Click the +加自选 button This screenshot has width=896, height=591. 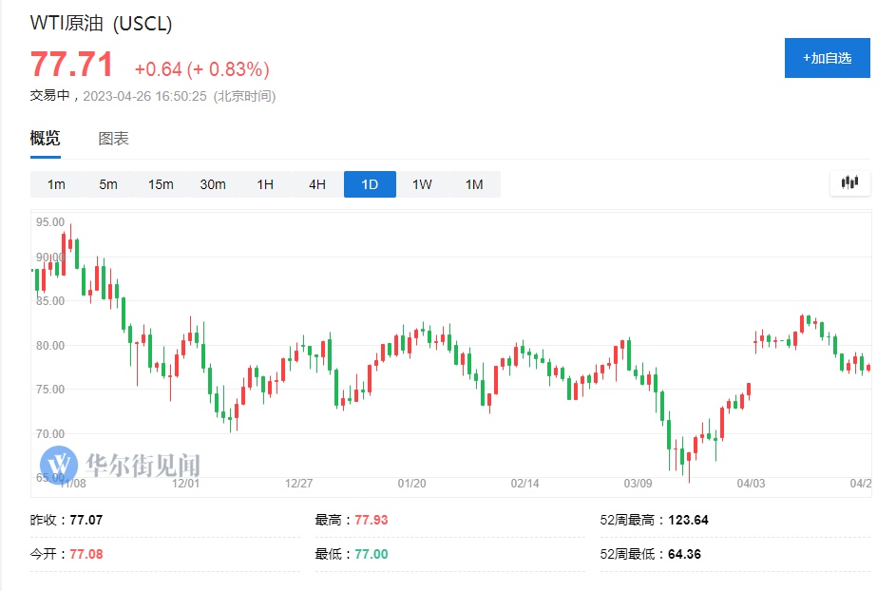[x=827, y=58]
